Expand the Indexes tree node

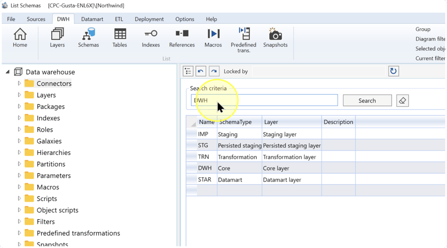[x=19, y=118]
